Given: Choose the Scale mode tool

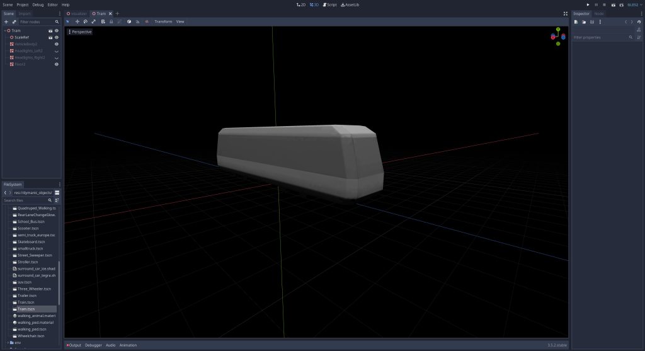Looking at the screenshot, I should click(x=93, y=21).
